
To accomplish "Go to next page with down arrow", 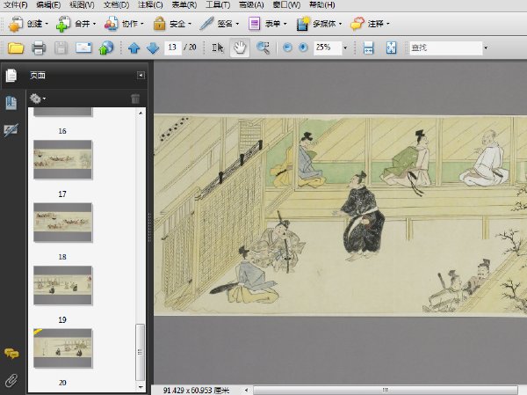I will pyautogui.click(x=153, y=48).
